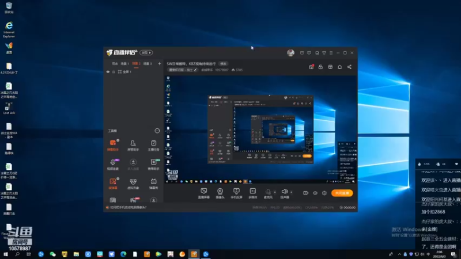Expand speaker options arrow
The width and height of the screenshot is (461, 259).
(292, 192)
